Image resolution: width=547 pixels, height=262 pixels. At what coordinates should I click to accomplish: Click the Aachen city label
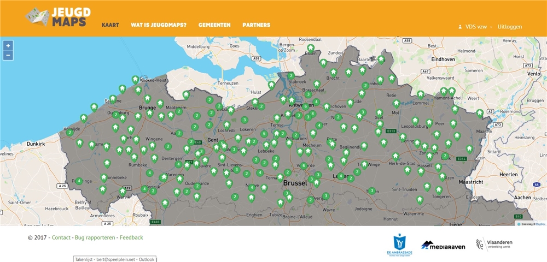tap(522, 197)
